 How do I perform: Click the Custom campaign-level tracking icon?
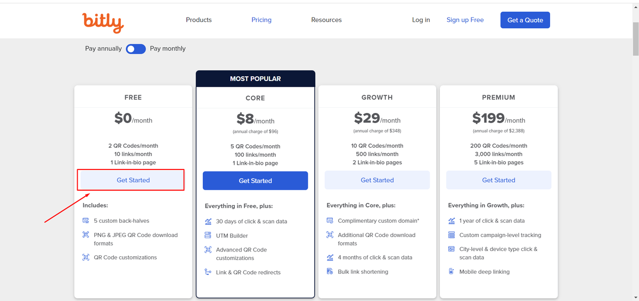[x=451, y=235]
